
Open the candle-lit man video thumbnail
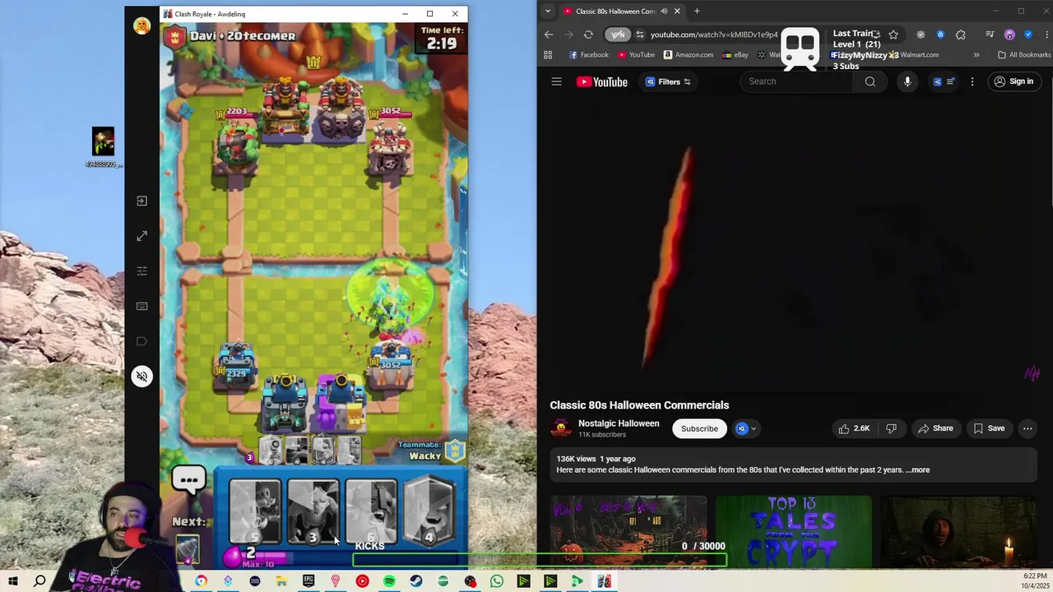pos(958,531)
